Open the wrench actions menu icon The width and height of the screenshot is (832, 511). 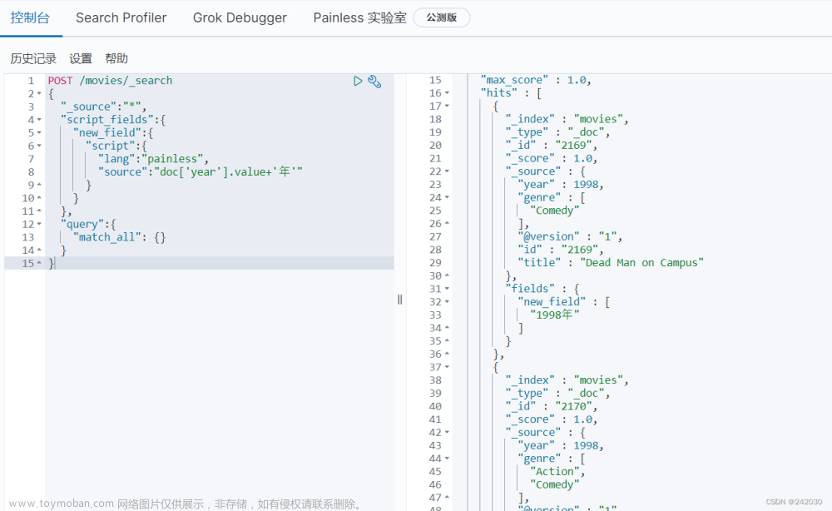coord(374,82)
